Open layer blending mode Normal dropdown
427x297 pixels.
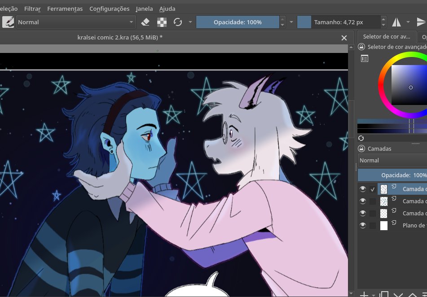point(392,160)
